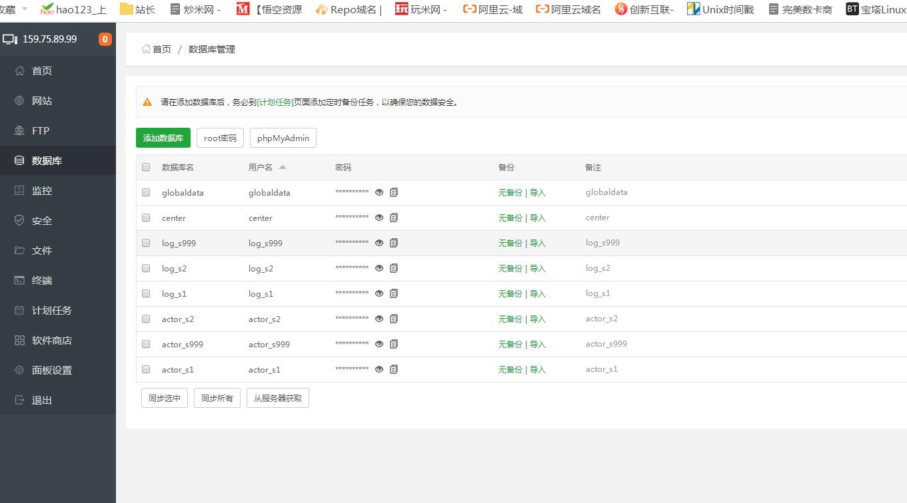907x503 pixels.
Task: Click the monitor icon beside the server IP
Action: [10, 39]
